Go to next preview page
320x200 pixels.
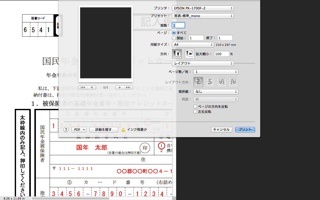click(120, 87)
